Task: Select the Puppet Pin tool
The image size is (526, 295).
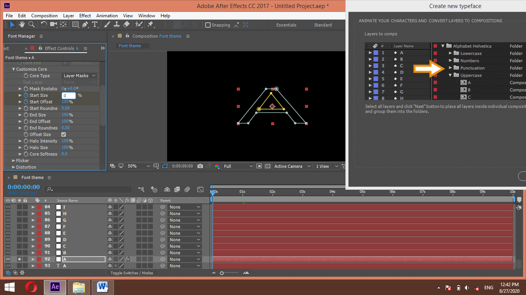Action: (x=150, y=25)
